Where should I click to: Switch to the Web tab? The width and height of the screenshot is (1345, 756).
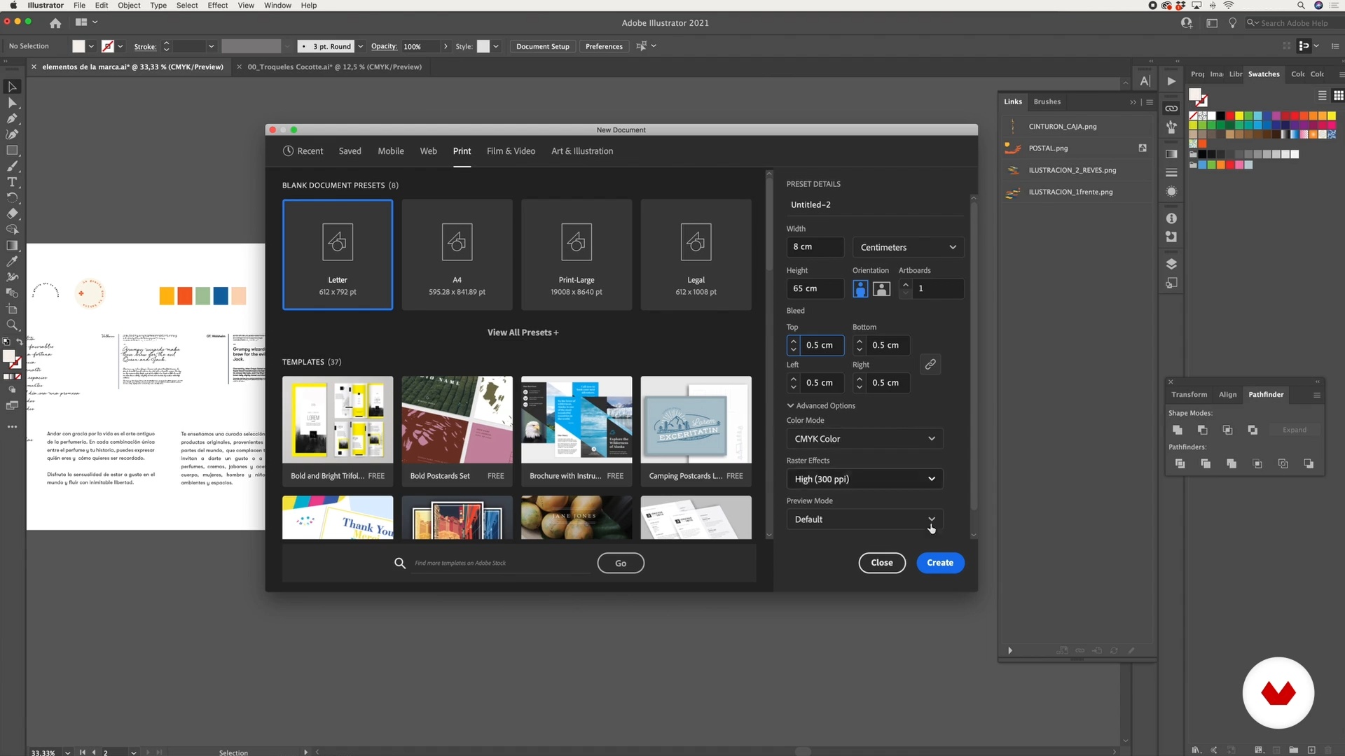click(429, 151)
